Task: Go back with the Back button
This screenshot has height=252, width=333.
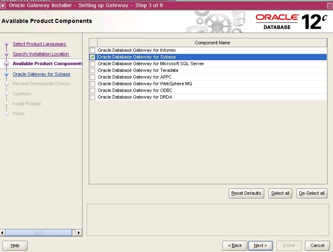Action: click(x=235, y=245)
